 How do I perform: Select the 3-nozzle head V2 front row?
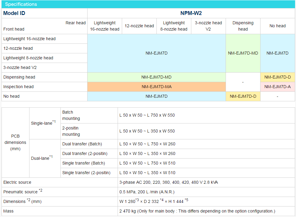[44, 67]
